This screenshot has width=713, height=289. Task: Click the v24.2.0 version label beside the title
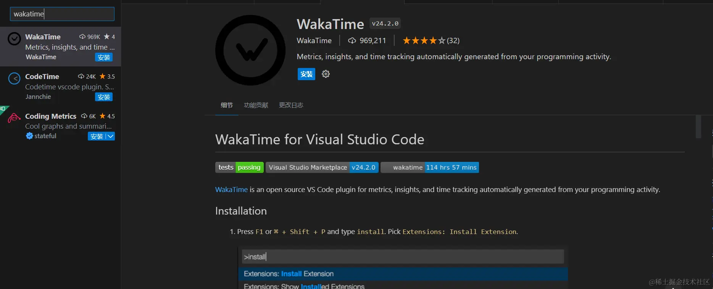[x=385, y=24]
